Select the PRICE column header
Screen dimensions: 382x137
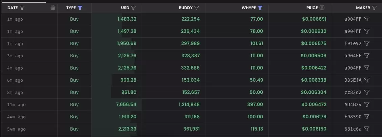point(312,8)
